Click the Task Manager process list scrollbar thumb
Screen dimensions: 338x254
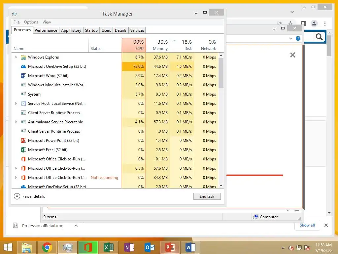click(x=221, y=73)
